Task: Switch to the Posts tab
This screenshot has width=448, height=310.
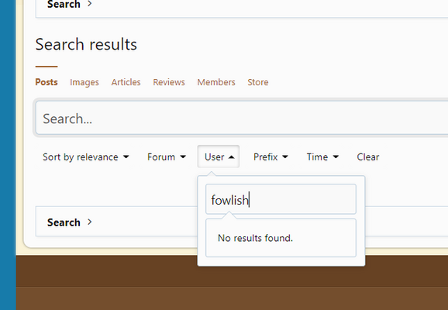Action: click(x=47, y=82)
